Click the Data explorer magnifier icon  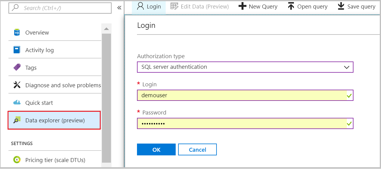pos(17,120)
